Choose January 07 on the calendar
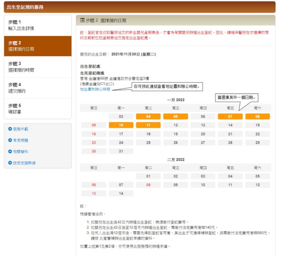The width and height of the screenshot is (285, 256). coord(230,116)
